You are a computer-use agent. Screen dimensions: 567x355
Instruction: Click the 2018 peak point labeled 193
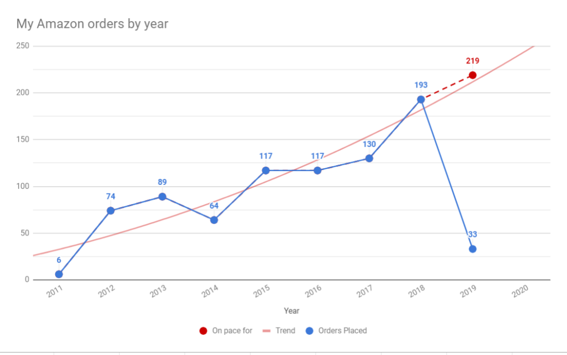pyautogui.click(x=421, y=99)
